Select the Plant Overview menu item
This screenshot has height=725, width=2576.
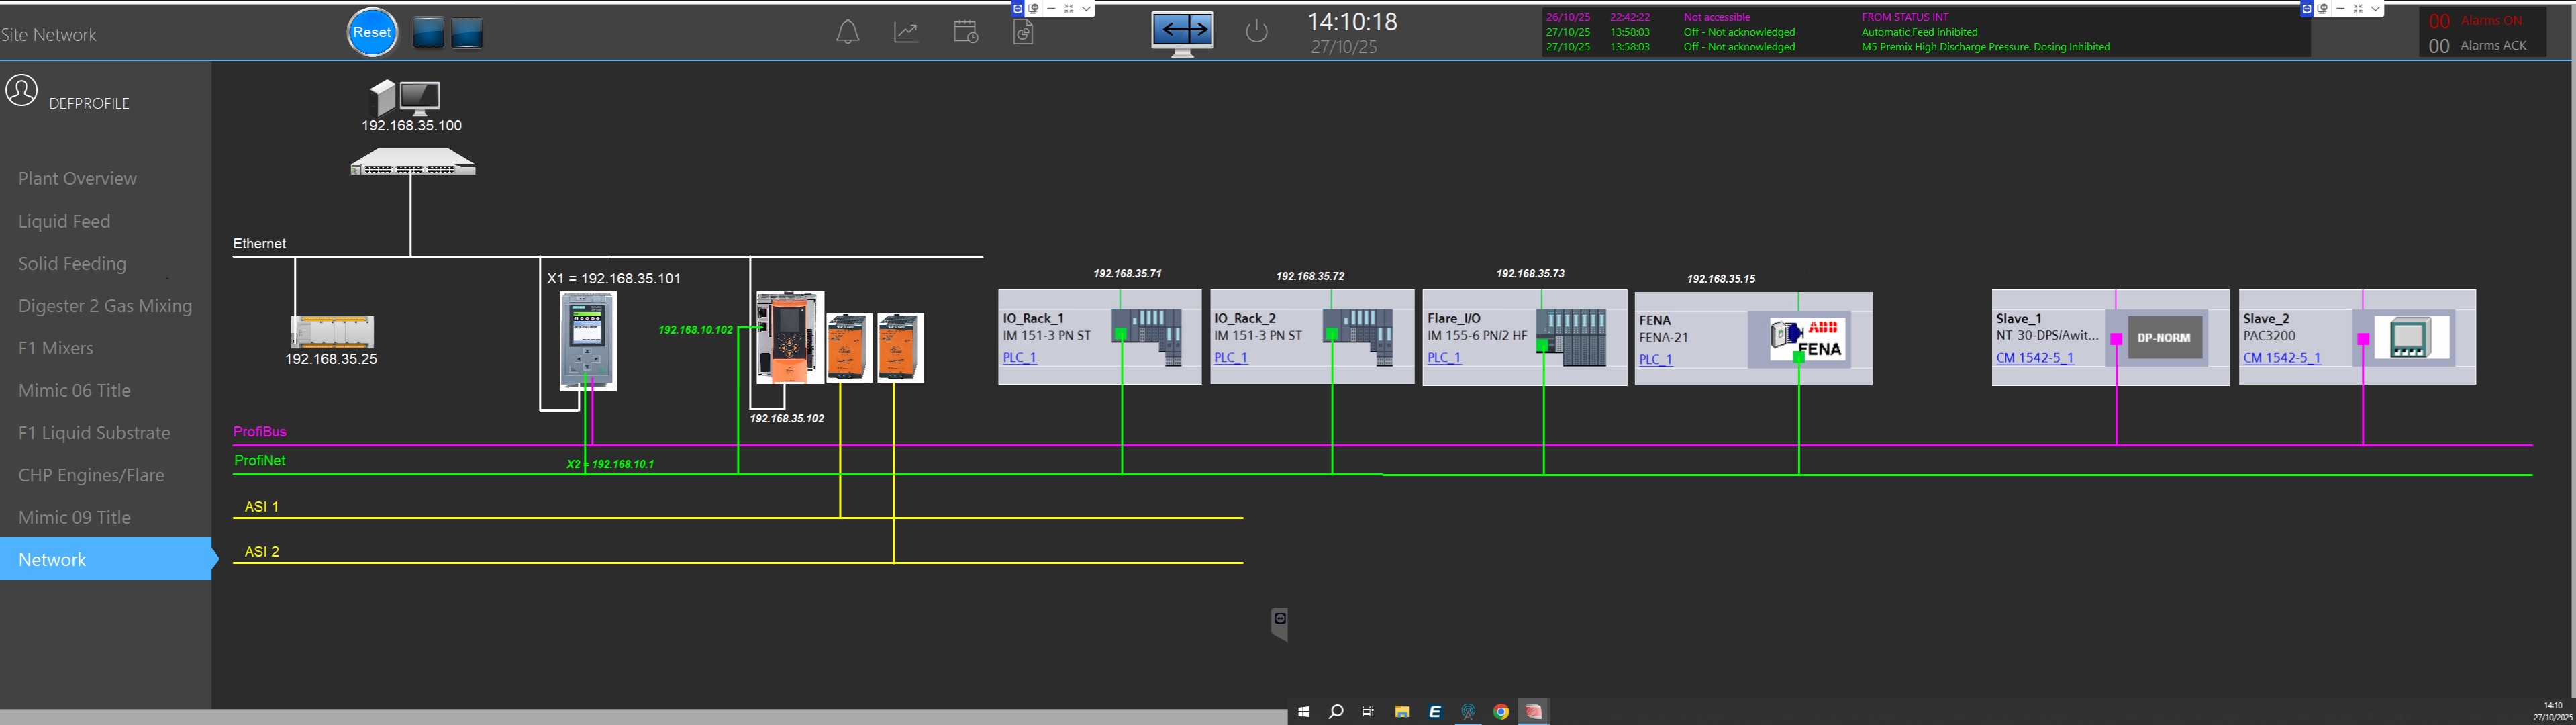point(77,178)
